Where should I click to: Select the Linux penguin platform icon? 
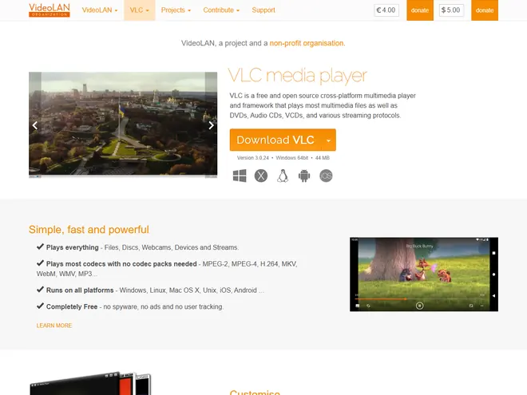[283, 176]
